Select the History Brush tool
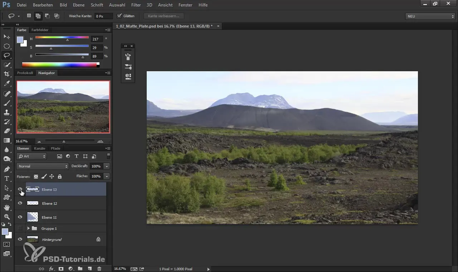458x272 pixels. click(x=7, y=122)
